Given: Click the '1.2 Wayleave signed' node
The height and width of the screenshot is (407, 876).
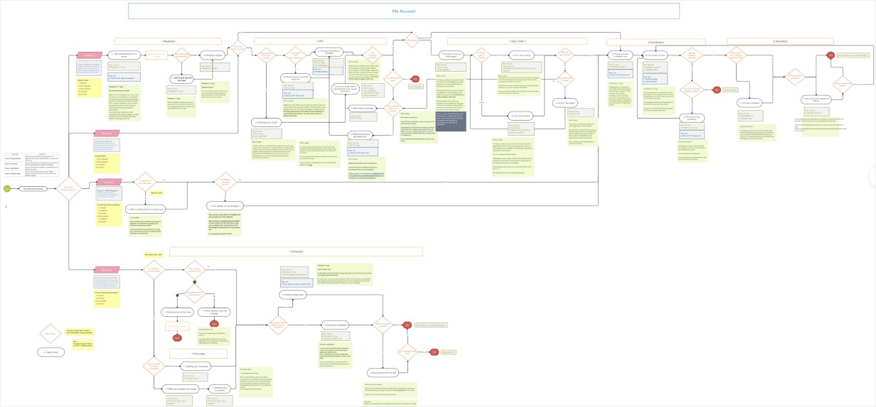Looking at the screenshot, I should [213, 55].
